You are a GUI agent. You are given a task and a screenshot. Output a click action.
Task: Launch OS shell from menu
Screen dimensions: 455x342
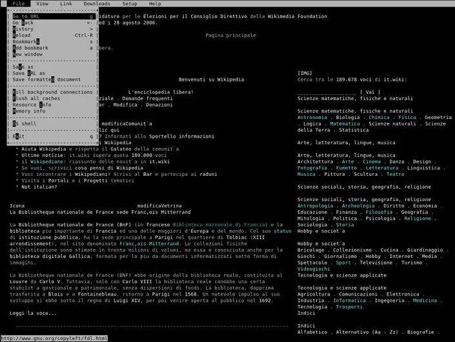53,123
